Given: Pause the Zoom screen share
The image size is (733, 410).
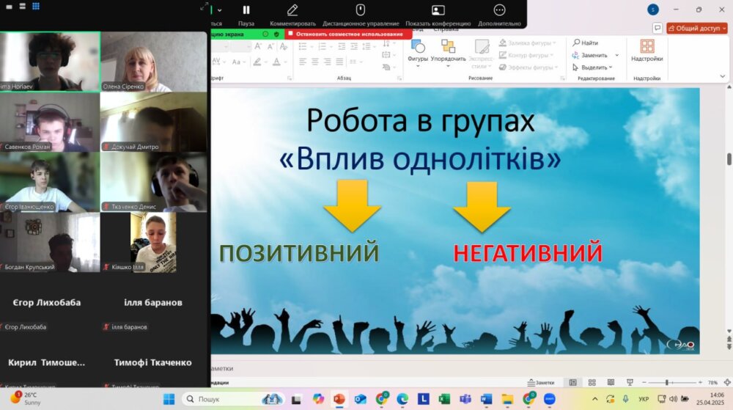Looking at the screenshot, I should (x=246, y=15).
